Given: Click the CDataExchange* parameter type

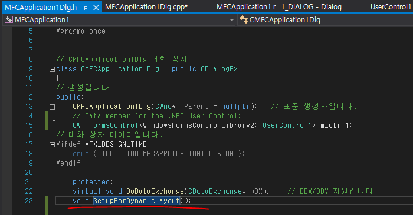Looking at the screenshot, I should coord(217,191).
